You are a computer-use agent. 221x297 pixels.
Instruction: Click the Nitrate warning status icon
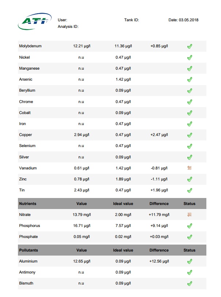click(190, 214)
